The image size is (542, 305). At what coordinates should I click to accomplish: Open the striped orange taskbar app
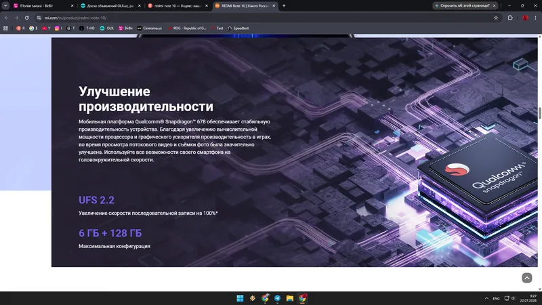click(x=252, y=298)
